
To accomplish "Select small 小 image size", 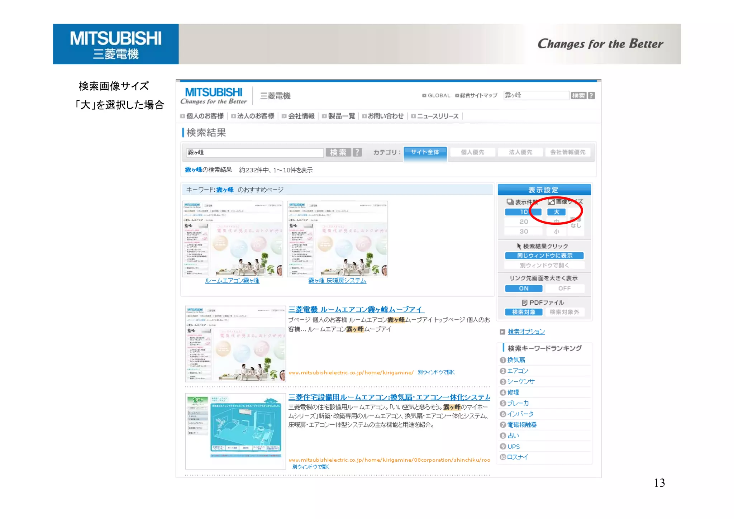I will click(x=556, y=232).
